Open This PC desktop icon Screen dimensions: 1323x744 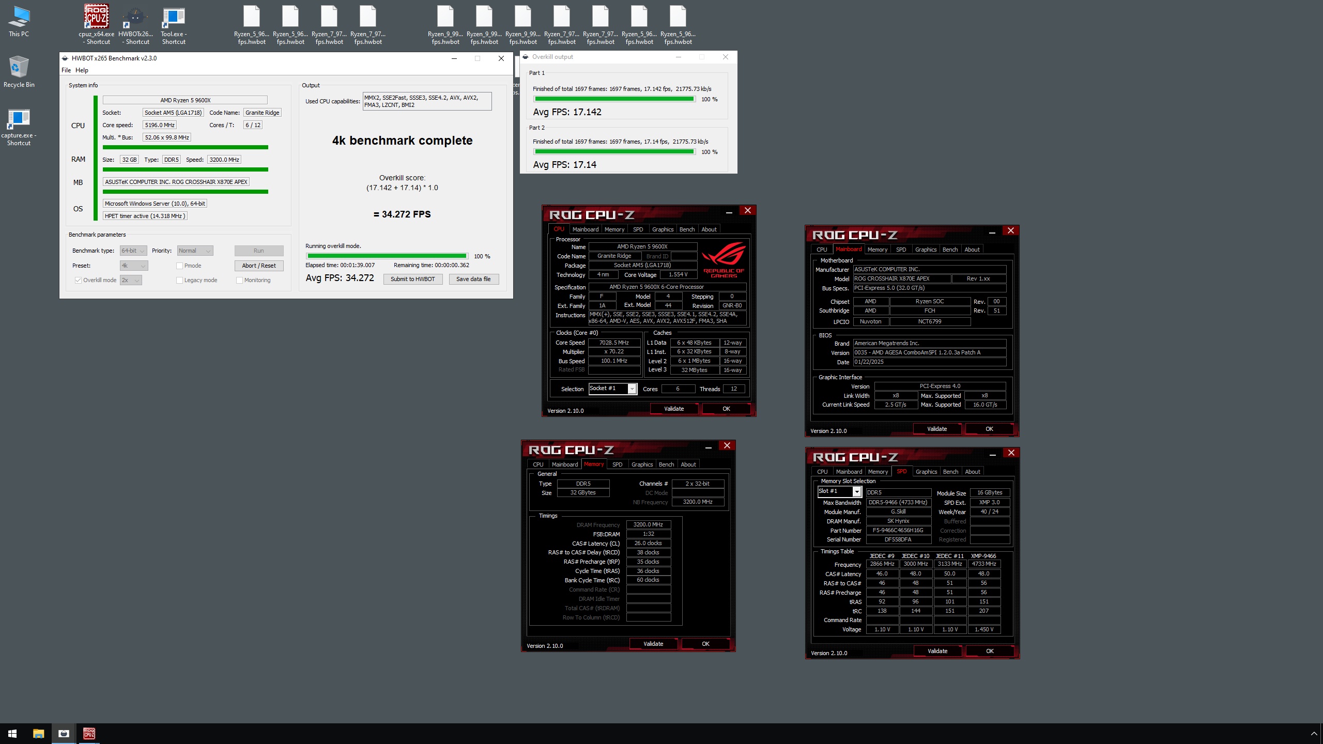point(19,22)
